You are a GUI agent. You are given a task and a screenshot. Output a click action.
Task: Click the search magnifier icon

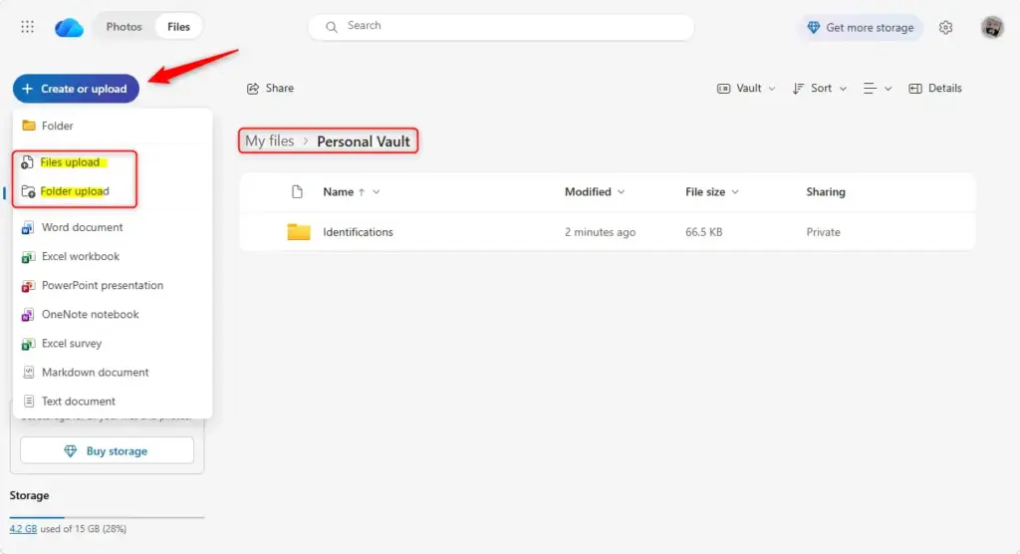(x=331, y=27)
